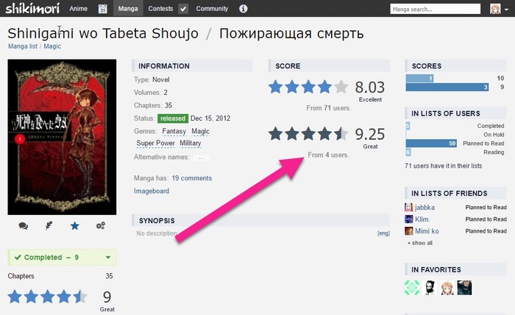Open the user avatar menu arrow
This screenshot has height=315, width=515.
(x=506, y=9)
